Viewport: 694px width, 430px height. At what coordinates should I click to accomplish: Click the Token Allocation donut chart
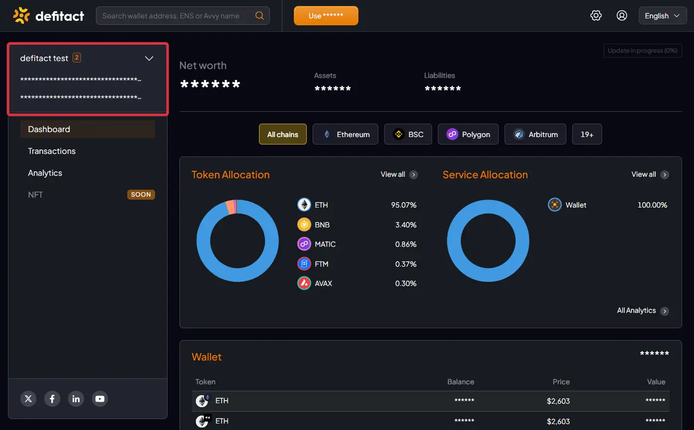click(238, 241)
